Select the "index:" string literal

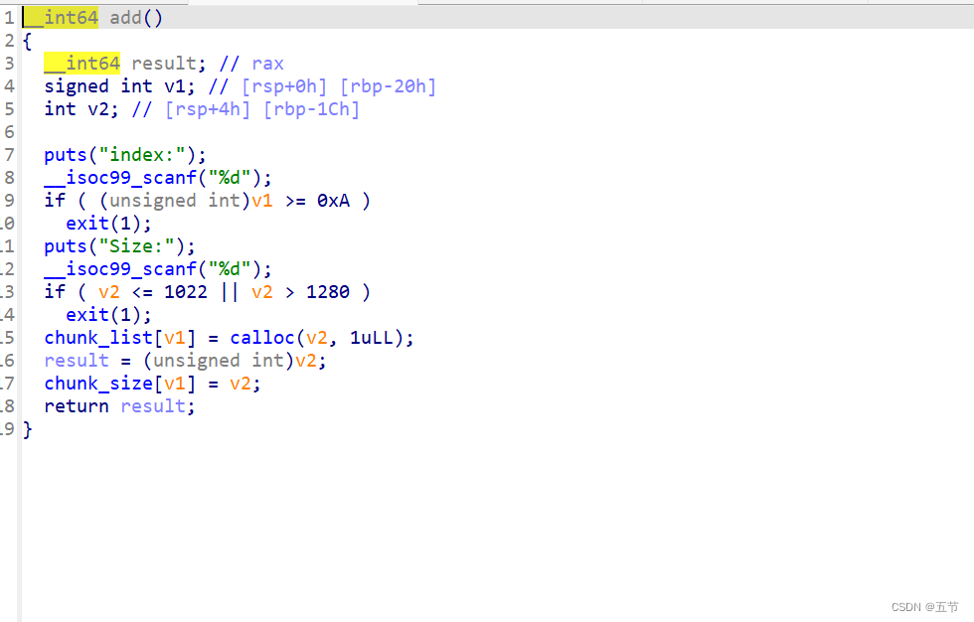tap(142, 155)
